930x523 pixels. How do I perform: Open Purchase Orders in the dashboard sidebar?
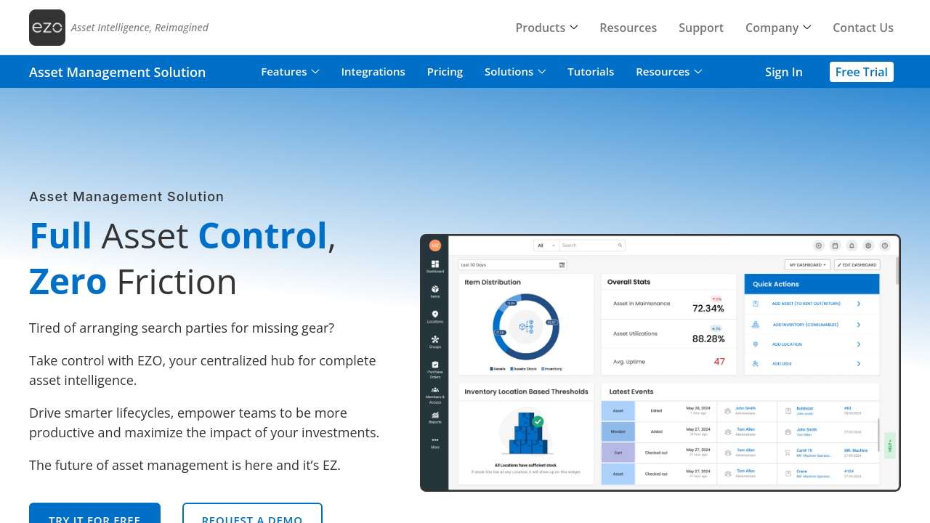(x=435, y=368)
